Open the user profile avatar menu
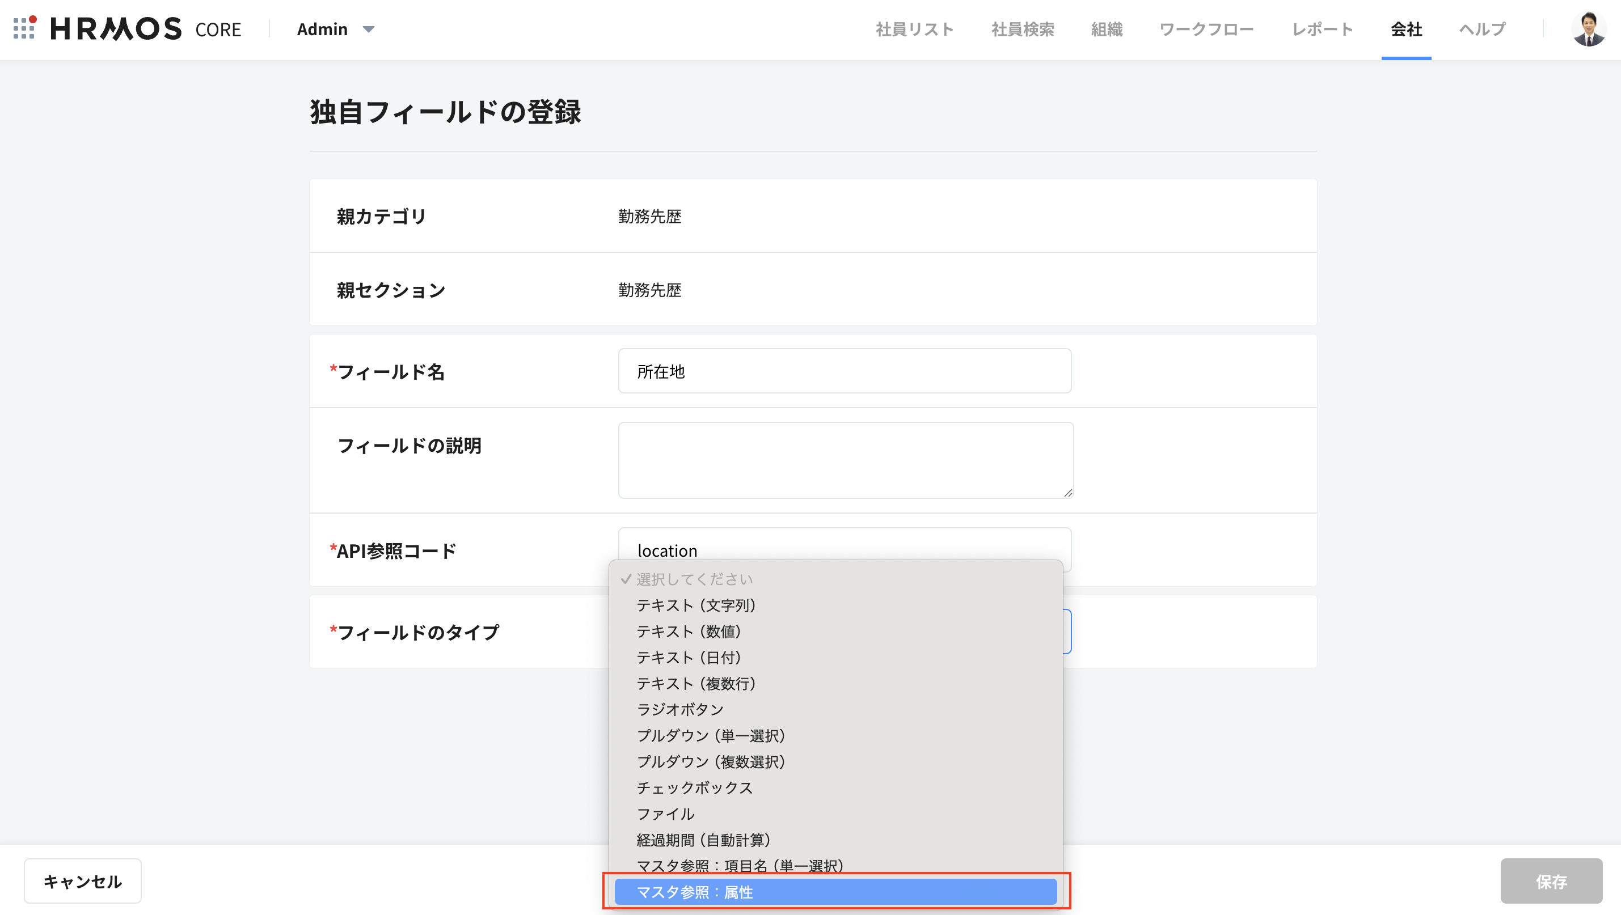Screen dimensions: 1621x915 point(1588,29)
